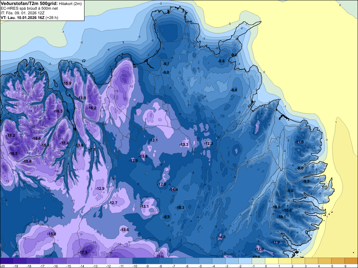Click the -13.3 temperature value on the map

point(184,144)
